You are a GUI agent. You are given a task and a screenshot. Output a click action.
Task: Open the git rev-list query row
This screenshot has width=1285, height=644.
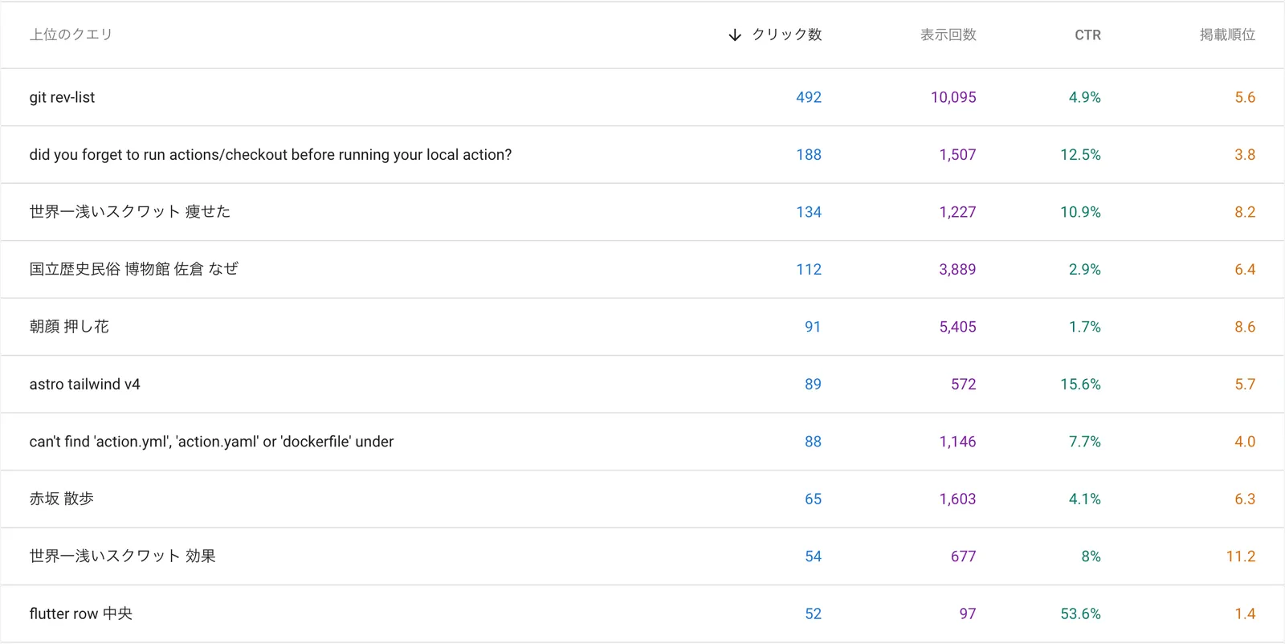point(62,97)
